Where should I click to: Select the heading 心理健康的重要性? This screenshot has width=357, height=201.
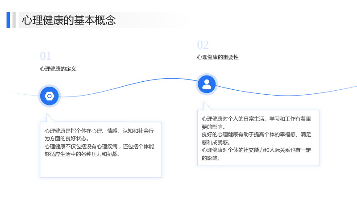218,57
